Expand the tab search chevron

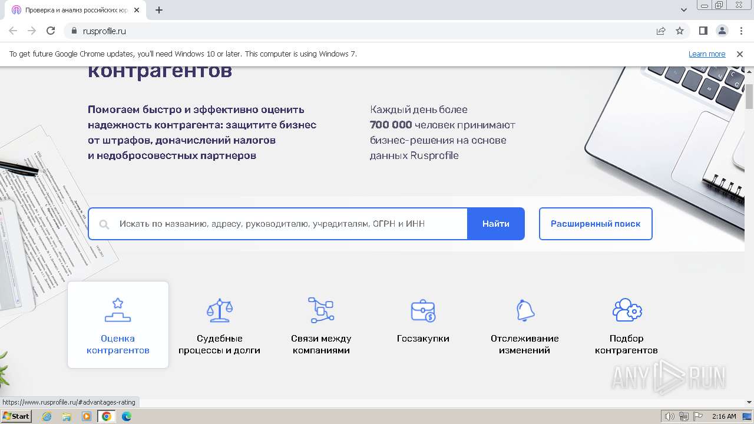pos(684,10)
